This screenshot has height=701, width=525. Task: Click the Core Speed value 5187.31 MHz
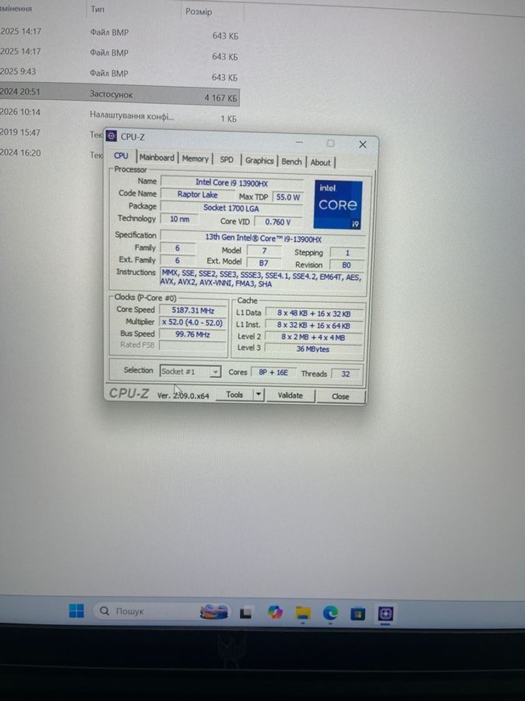(193, 310)
